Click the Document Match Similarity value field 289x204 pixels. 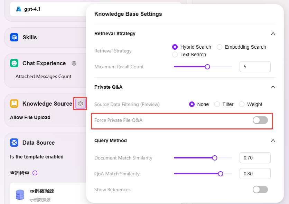click(255, 158)
